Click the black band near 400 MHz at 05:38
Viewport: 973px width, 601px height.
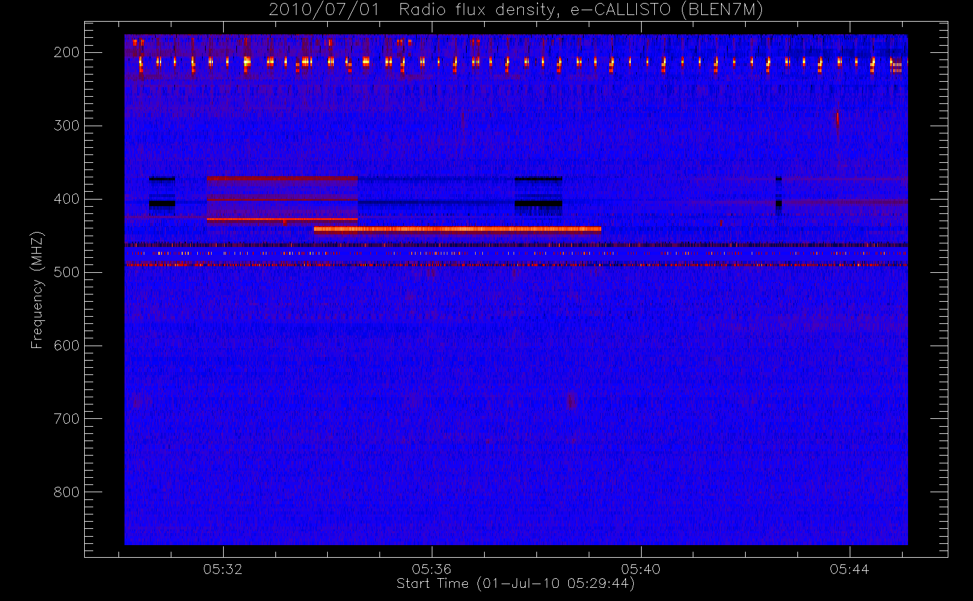click(x=538, y=204)
